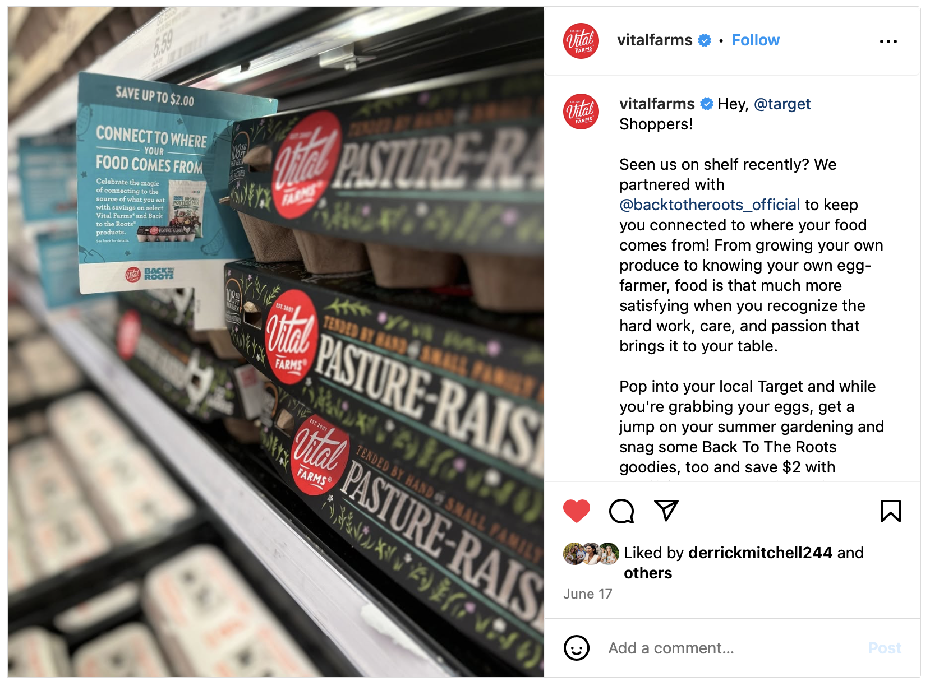Image resolution: width=930 pixels, height=686 pixels.
Task: Open the June 17 post timestamp
Action: [588, 594]
